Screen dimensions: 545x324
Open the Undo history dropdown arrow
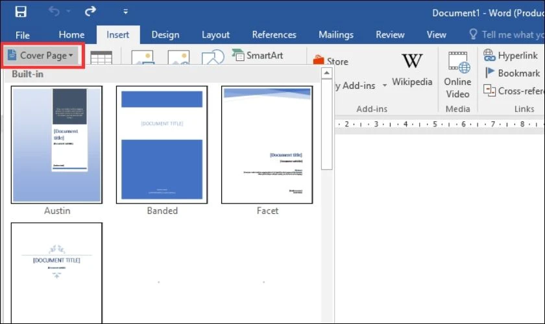click(69, 12)
